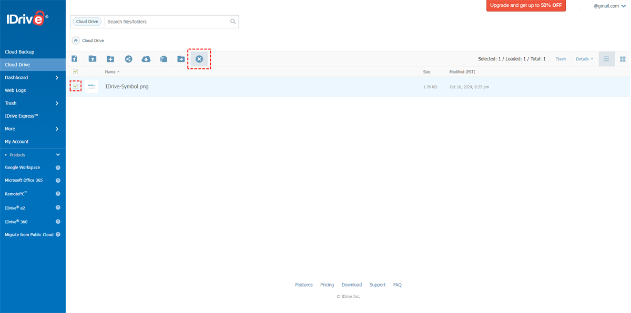The width and height of the screenshot is (631, 313).
Task: Open the Download footer link
Action: (x=352, y=285)
